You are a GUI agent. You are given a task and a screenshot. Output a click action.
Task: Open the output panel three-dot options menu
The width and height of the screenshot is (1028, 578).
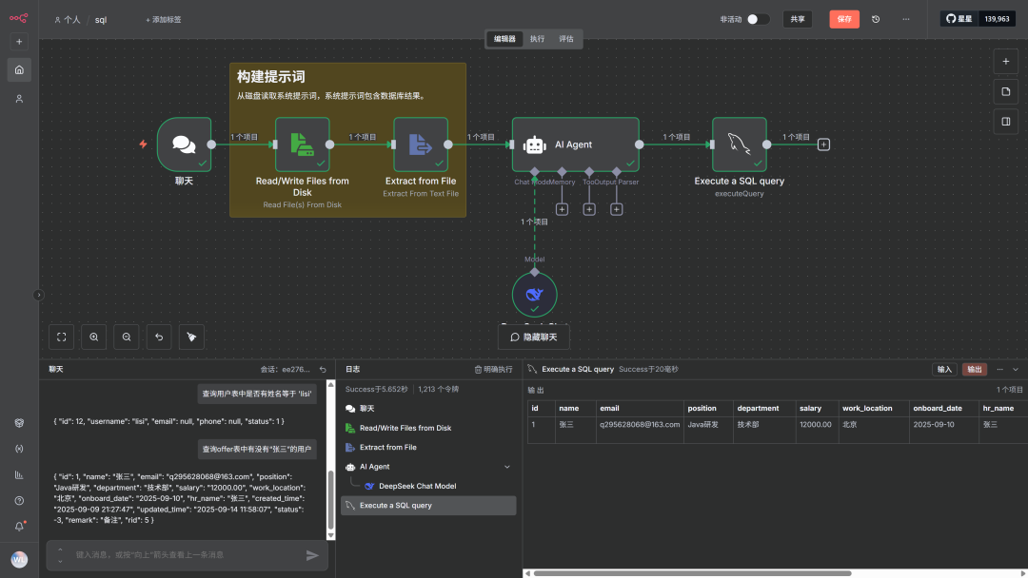(1000, 369)
